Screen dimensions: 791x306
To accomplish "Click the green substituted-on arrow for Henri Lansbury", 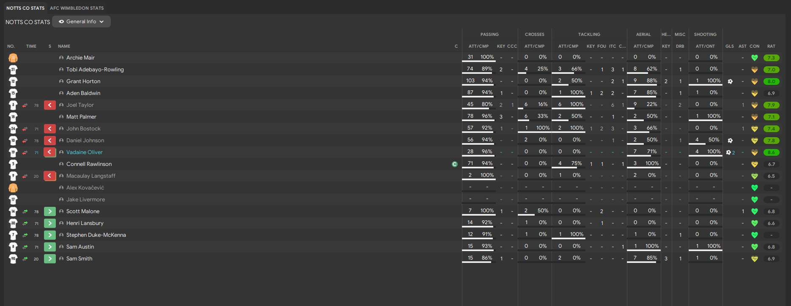I will coord(50,223).
